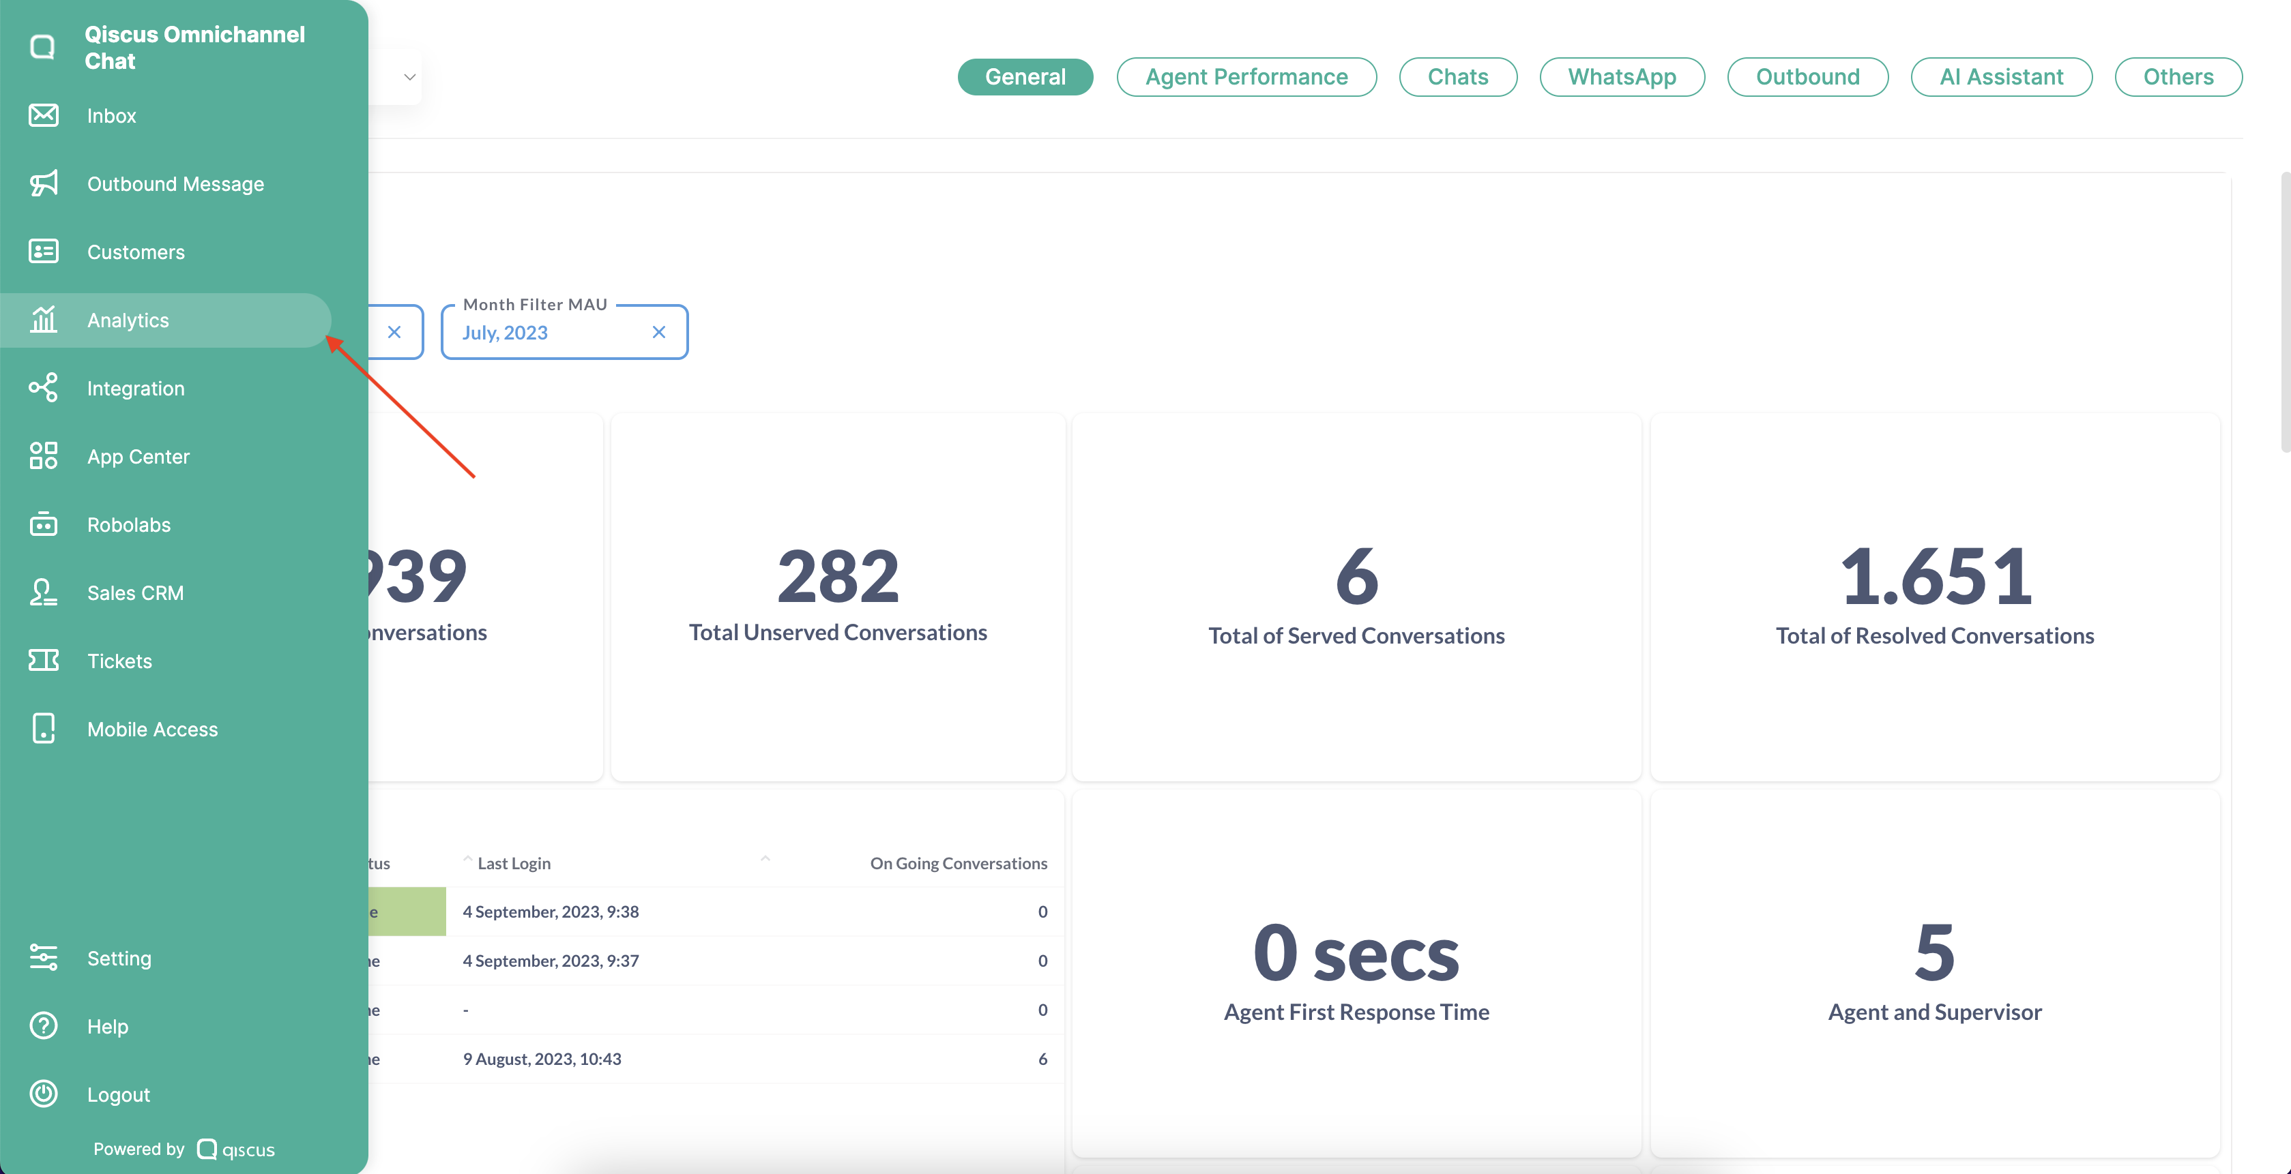Click the Integration nodes icon
This screenshot has width=2291, height=1174.
[x=44, y=387]
